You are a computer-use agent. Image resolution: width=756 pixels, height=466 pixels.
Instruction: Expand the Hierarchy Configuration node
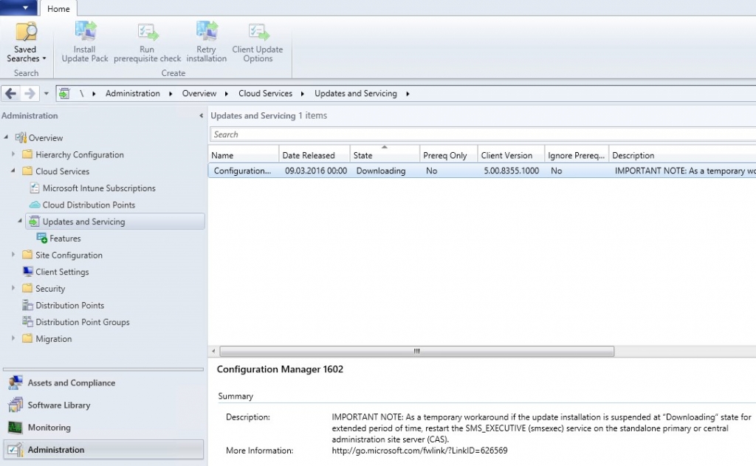point(13,154)
